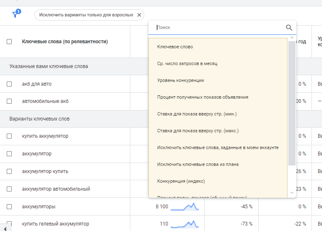Click keyword text купить гелевый аккумулятор
The height and width of the screenshot is (231, 322).
(55, 224)
